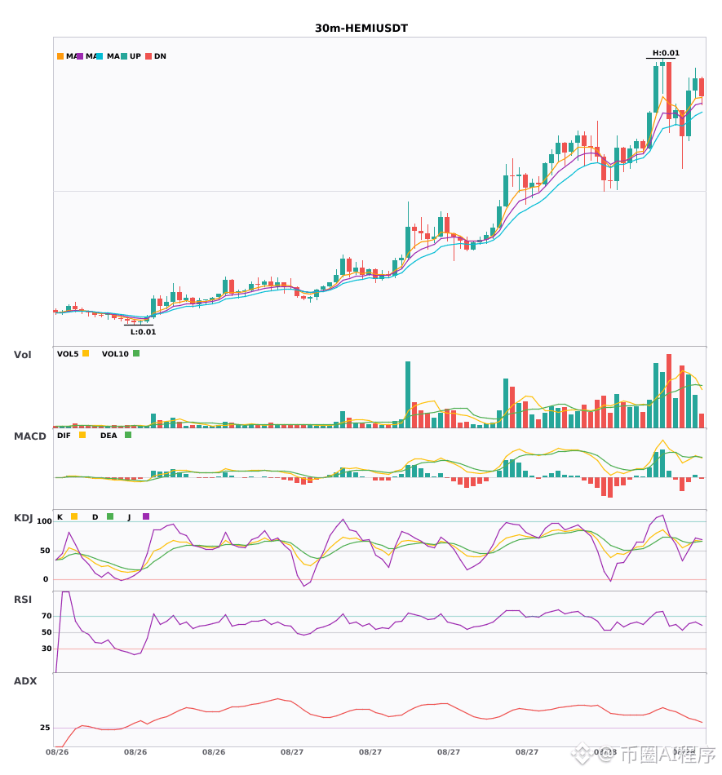Screen dimensions: 722x775
Task: Click the ADX axis value 25
Action: tap(45, 728)
